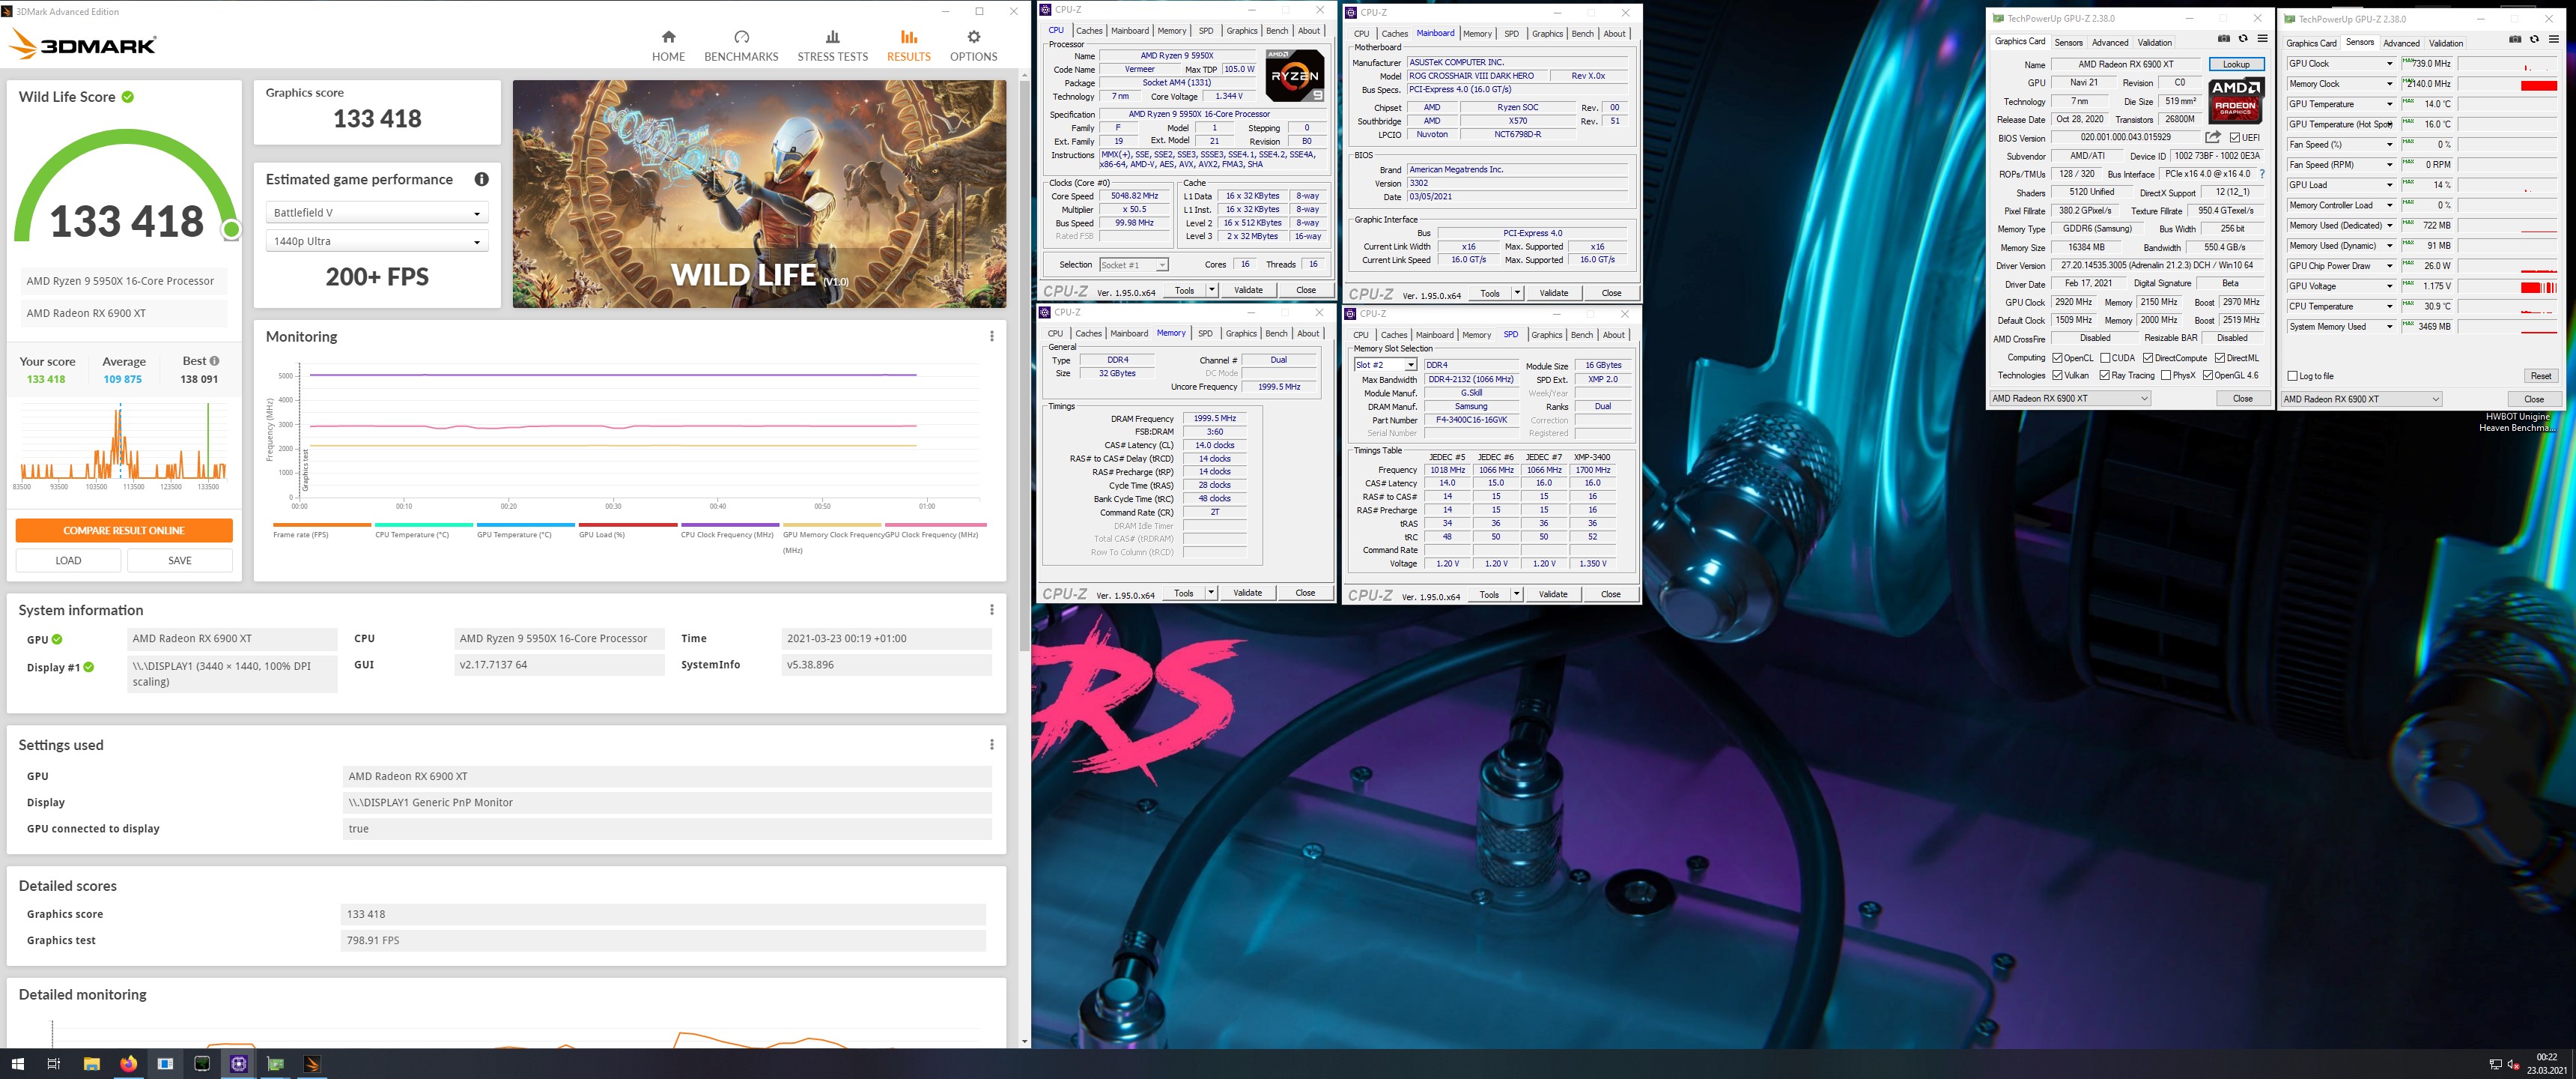Click the Bus Interface question mark in GPU-Z

click(2262, 174)
